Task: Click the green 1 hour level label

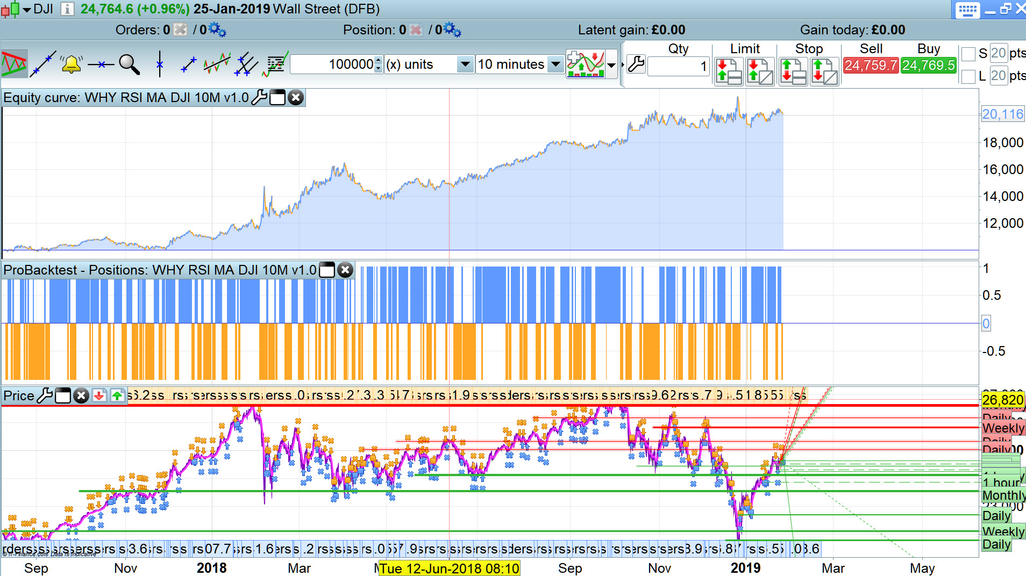Action: (1001, 483)
